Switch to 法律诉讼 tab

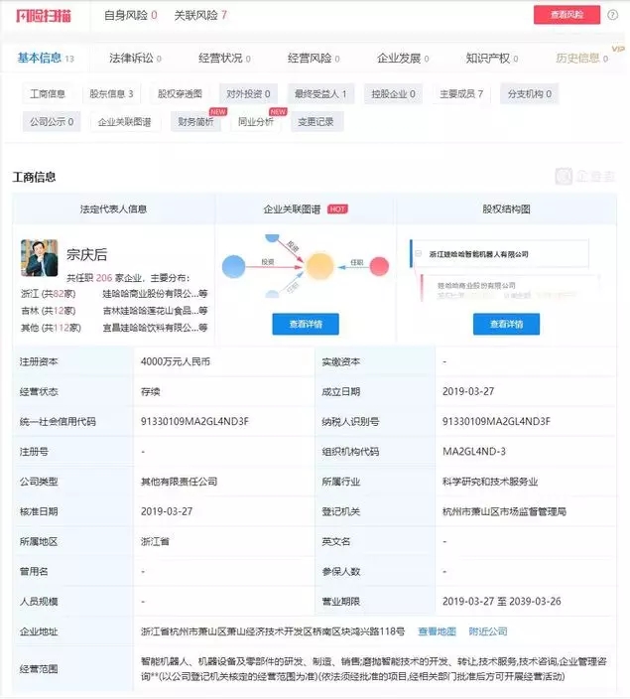pyautogui.click(x=135, y=58)
